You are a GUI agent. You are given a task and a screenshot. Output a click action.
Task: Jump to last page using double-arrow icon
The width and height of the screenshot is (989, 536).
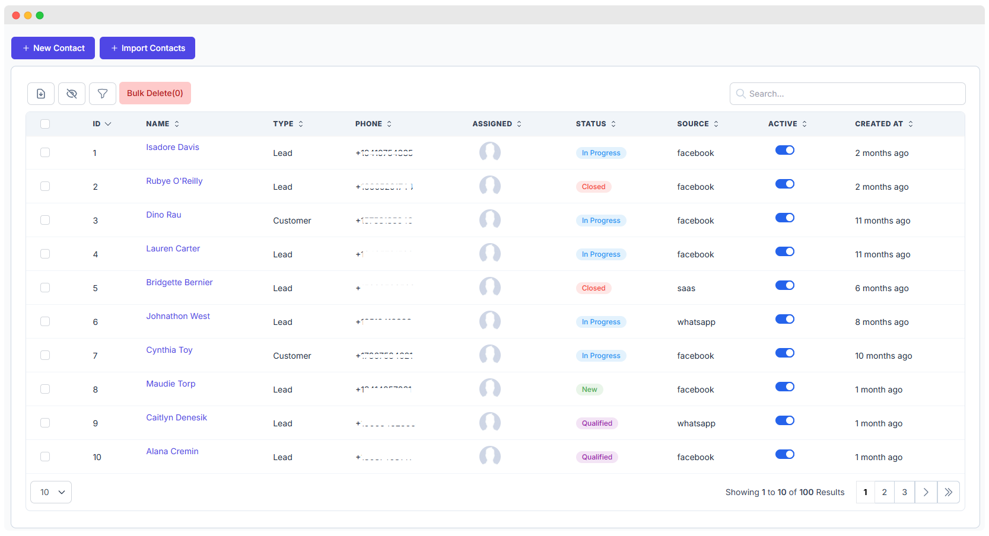[x=948, y=492]
